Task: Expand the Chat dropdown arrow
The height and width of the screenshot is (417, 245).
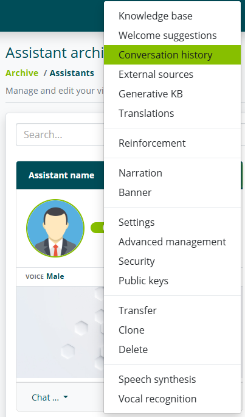Action: pyautogui.click(x=66, y=398)
